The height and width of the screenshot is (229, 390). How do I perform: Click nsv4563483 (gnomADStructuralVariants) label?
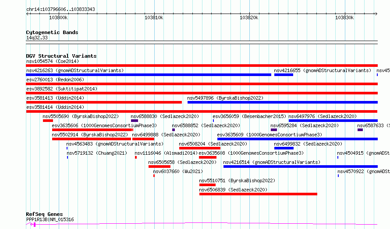pyautogui.click(x=115, y=144)
